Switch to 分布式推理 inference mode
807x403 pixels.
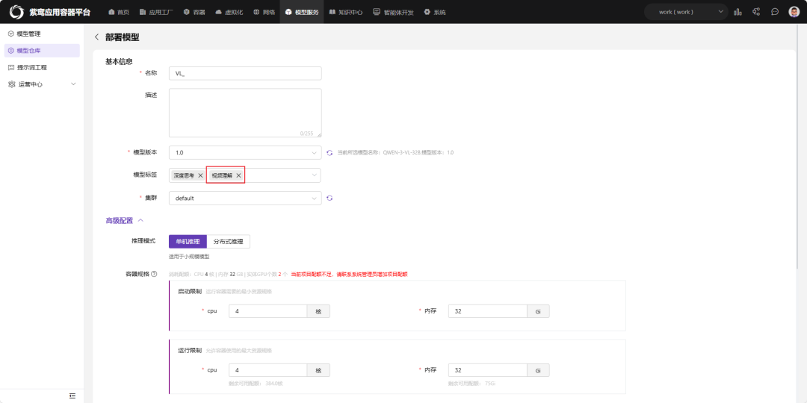pyautogui.click(x=228, y=242)
